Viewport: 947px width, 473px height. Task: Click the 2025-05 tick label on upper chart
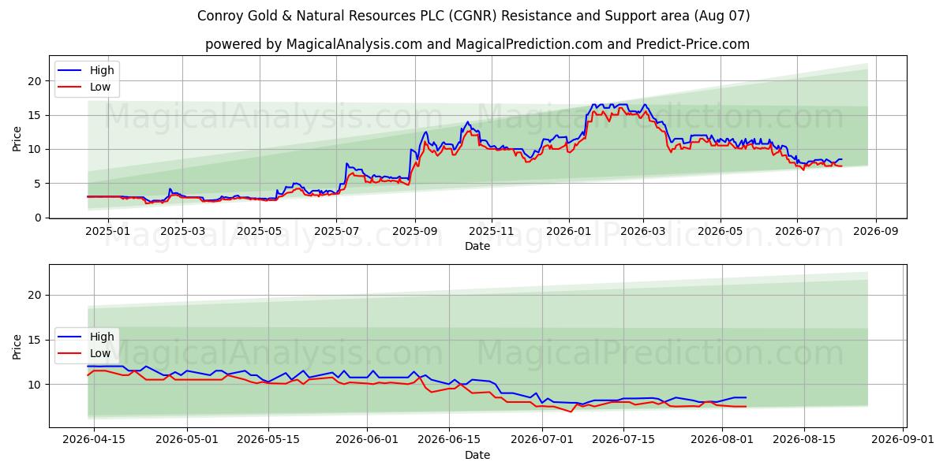click(x=260, y=232)
